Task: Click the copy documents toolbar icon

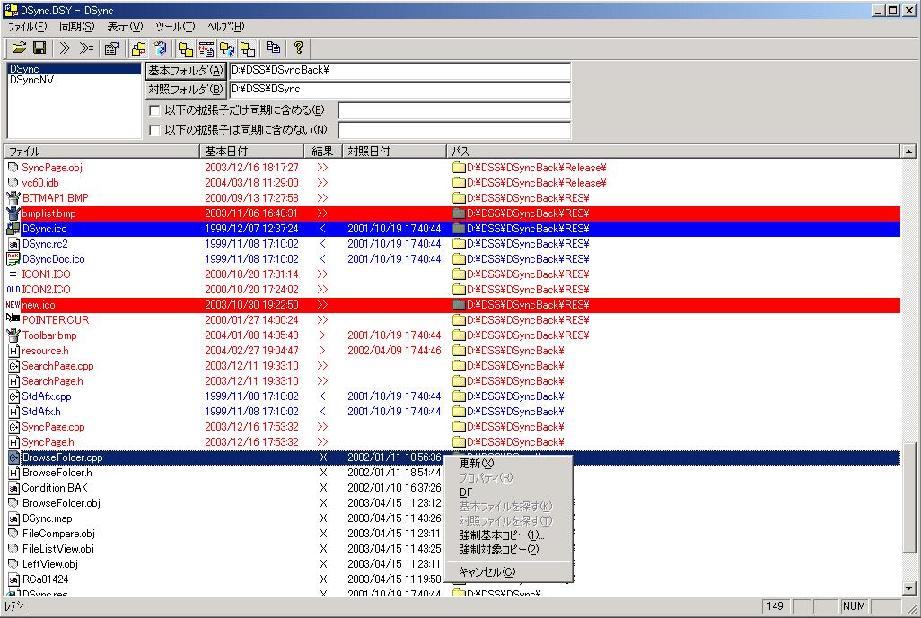Action: click(273, 48)
